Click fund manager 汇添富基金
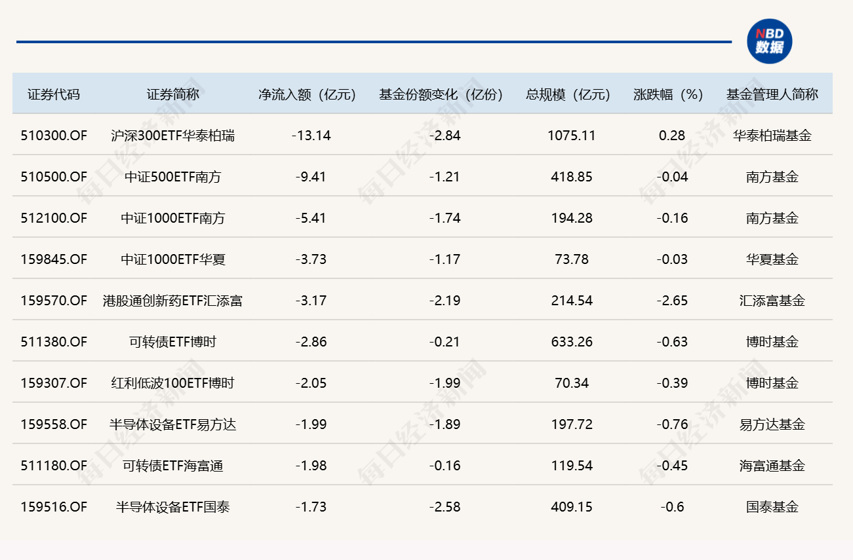 tap(772, 301)
